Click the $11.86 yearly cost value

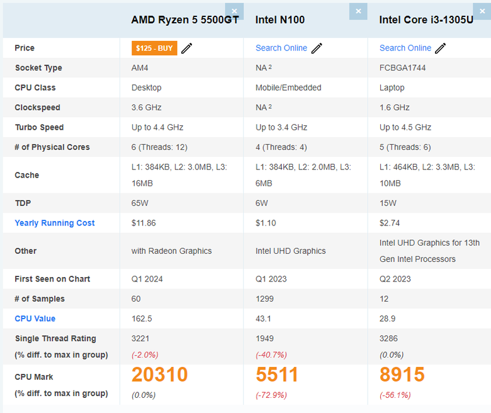[144, 223]
